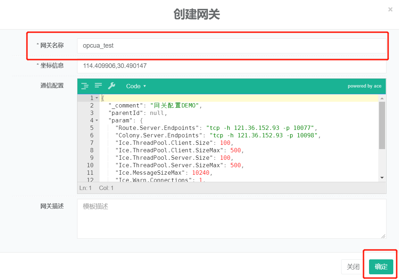Click the format JSON icon in editor toolbar
This screenshot has height=280, width=399.
click(85, 86)
